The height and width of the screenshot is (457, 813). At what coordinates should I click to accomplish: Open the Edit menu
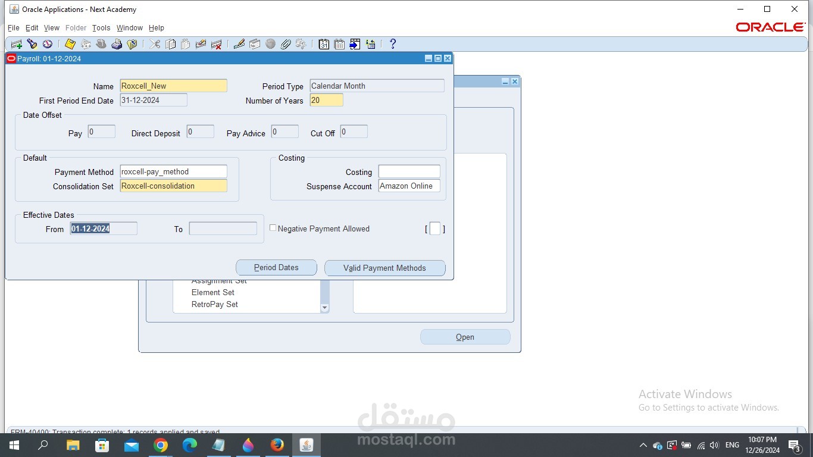tap(32, 28)
